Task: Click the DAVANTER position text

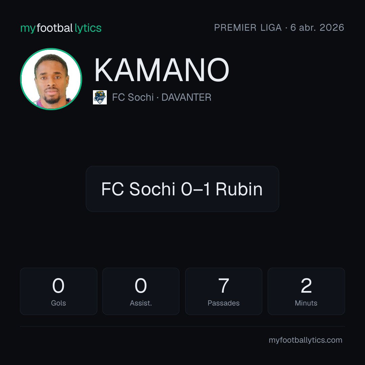Action: pyautogui.click(x=186, y=97)
